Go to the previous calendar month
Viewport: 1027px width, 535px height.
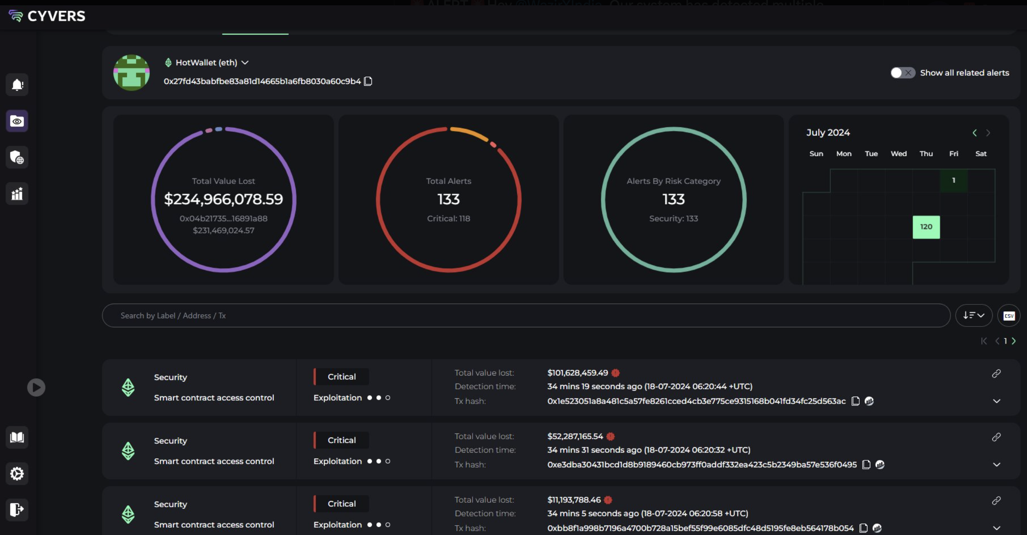tap(974, 133)
